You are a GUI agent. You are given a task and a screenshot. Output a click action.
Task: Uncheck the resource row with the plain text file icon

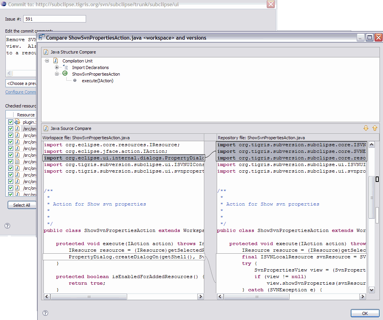(10, 161)
